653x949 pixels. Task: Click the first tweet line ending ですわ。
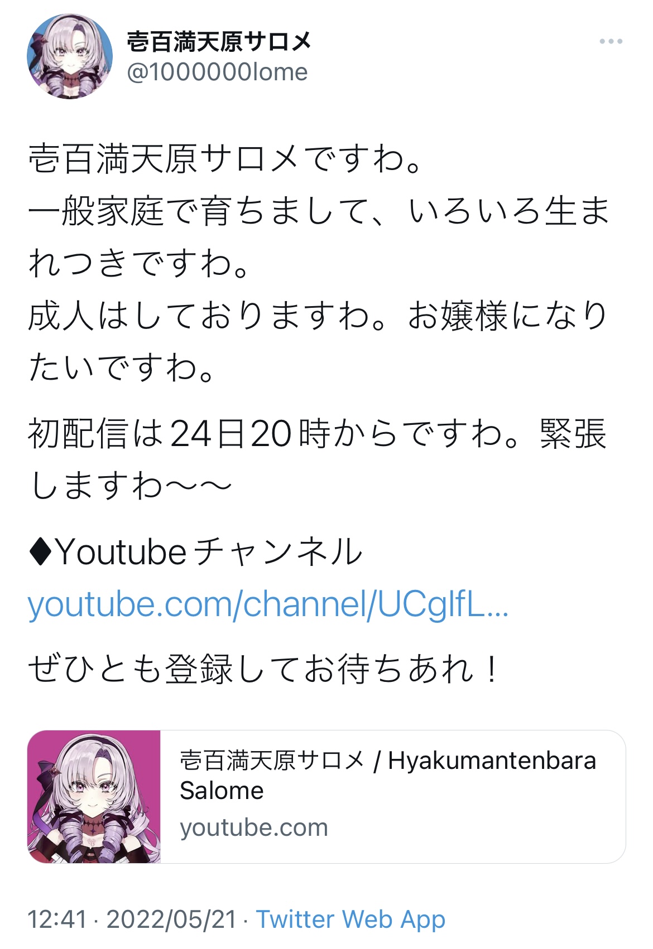click(x=226, y=159)
